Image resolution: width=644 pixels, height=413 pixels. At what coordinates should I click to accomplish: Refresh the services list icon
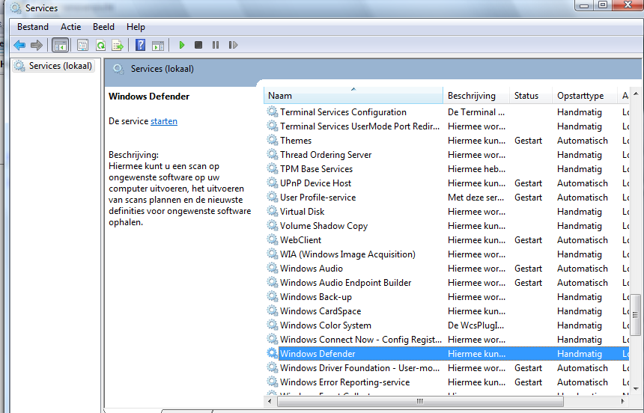(100, 45)
